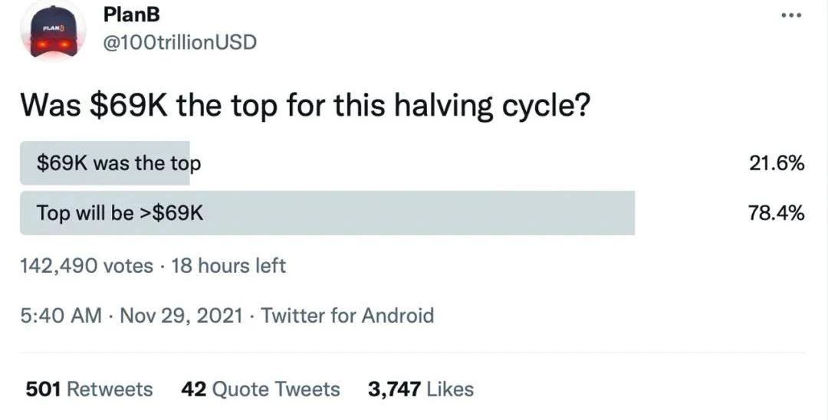The image size is (828, 420).
Task: Open the PlanB display name link
Action: click(130, 14)
